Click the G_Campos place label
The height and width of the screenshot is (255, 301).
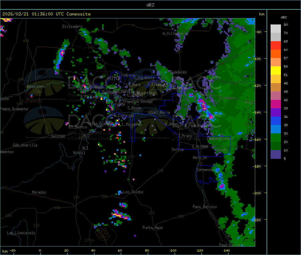[x=227, y=98]
